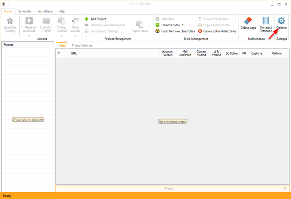Click the Post Content clipboard icon
This screenshot has height=199, width=291.
[x=62, y=20]
